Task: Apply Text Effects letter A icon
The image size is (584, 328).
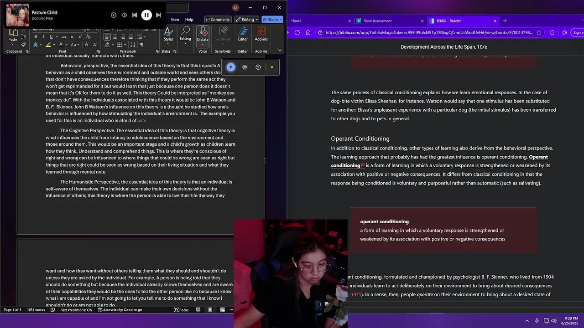Action: [x=36, y=45]
